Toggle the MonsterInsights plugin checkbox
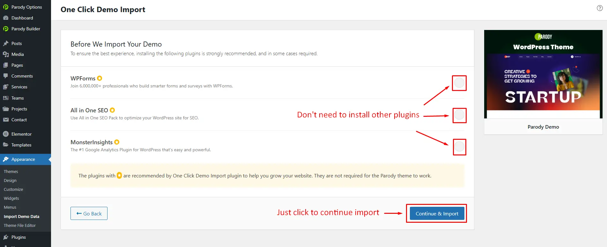This screenshot has height=247, width=607. [x=459, y=147]
